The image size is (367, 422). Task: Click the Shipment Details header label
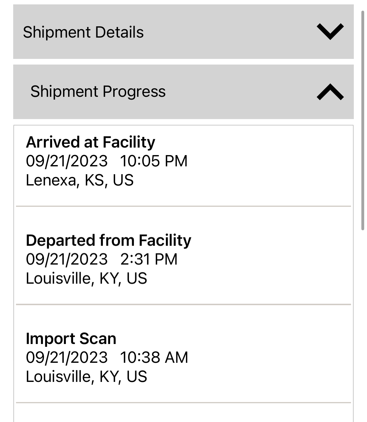click(83, 32)
